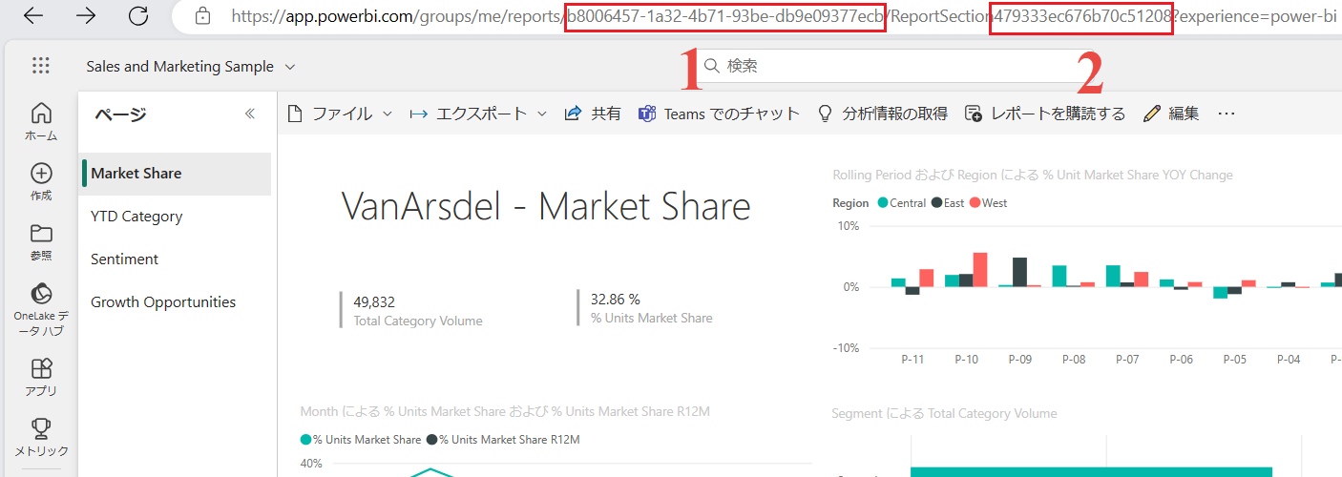Reload the page with the refresh icon
This screenshot has height=477, width=1342.
click(x=138, y=15)
